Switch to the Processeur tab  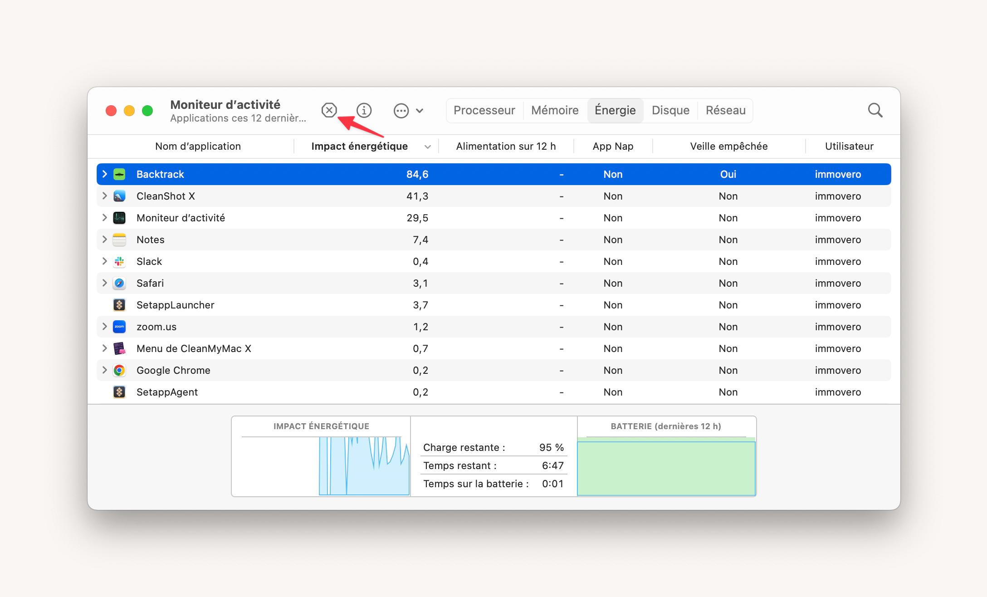tap(484, 110)
